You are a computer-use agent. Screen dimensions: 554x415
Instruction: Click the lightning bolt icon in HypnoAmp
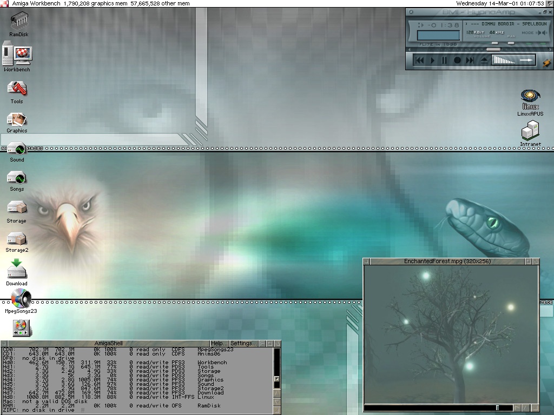pyautogui.click(x=546, y=62)
